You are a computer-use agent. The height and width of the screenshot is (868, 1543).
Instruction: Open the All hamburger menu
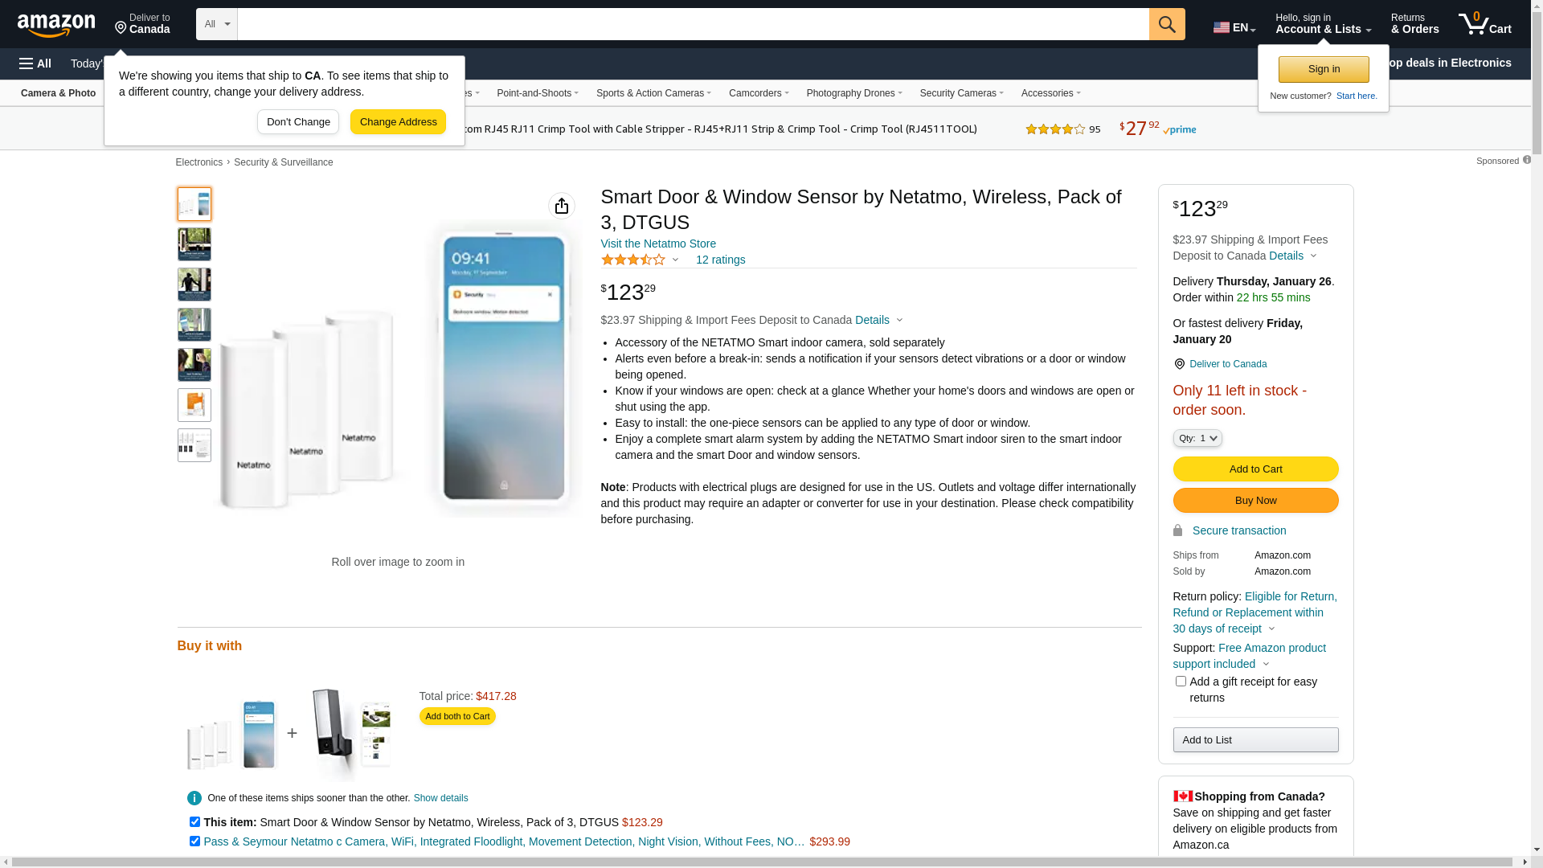(x=35, y=63)
